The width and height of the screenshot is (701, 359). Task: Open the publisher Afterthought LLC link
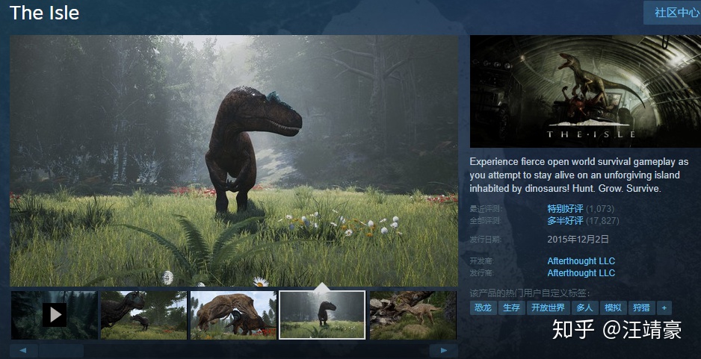pyautogui.click(x=581, y=273)
